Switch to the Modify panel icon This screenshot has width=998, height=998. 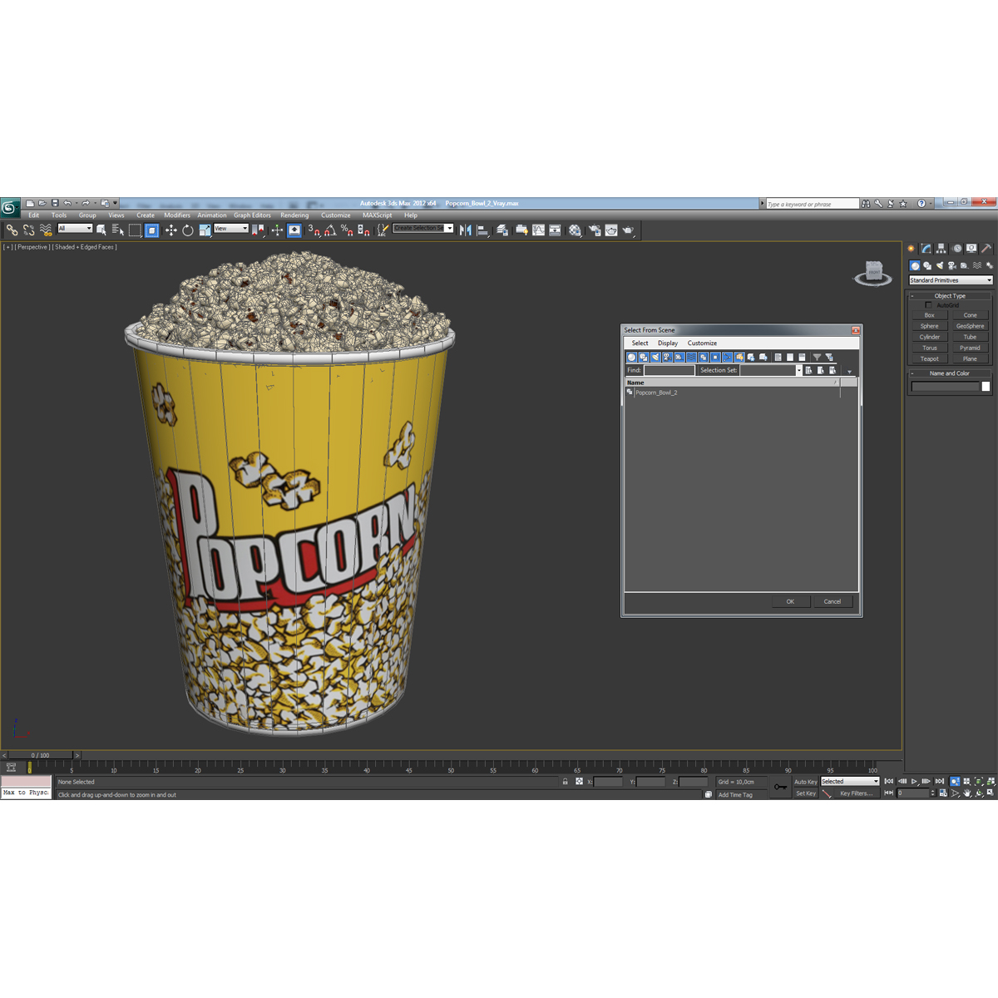pos(926,249)
